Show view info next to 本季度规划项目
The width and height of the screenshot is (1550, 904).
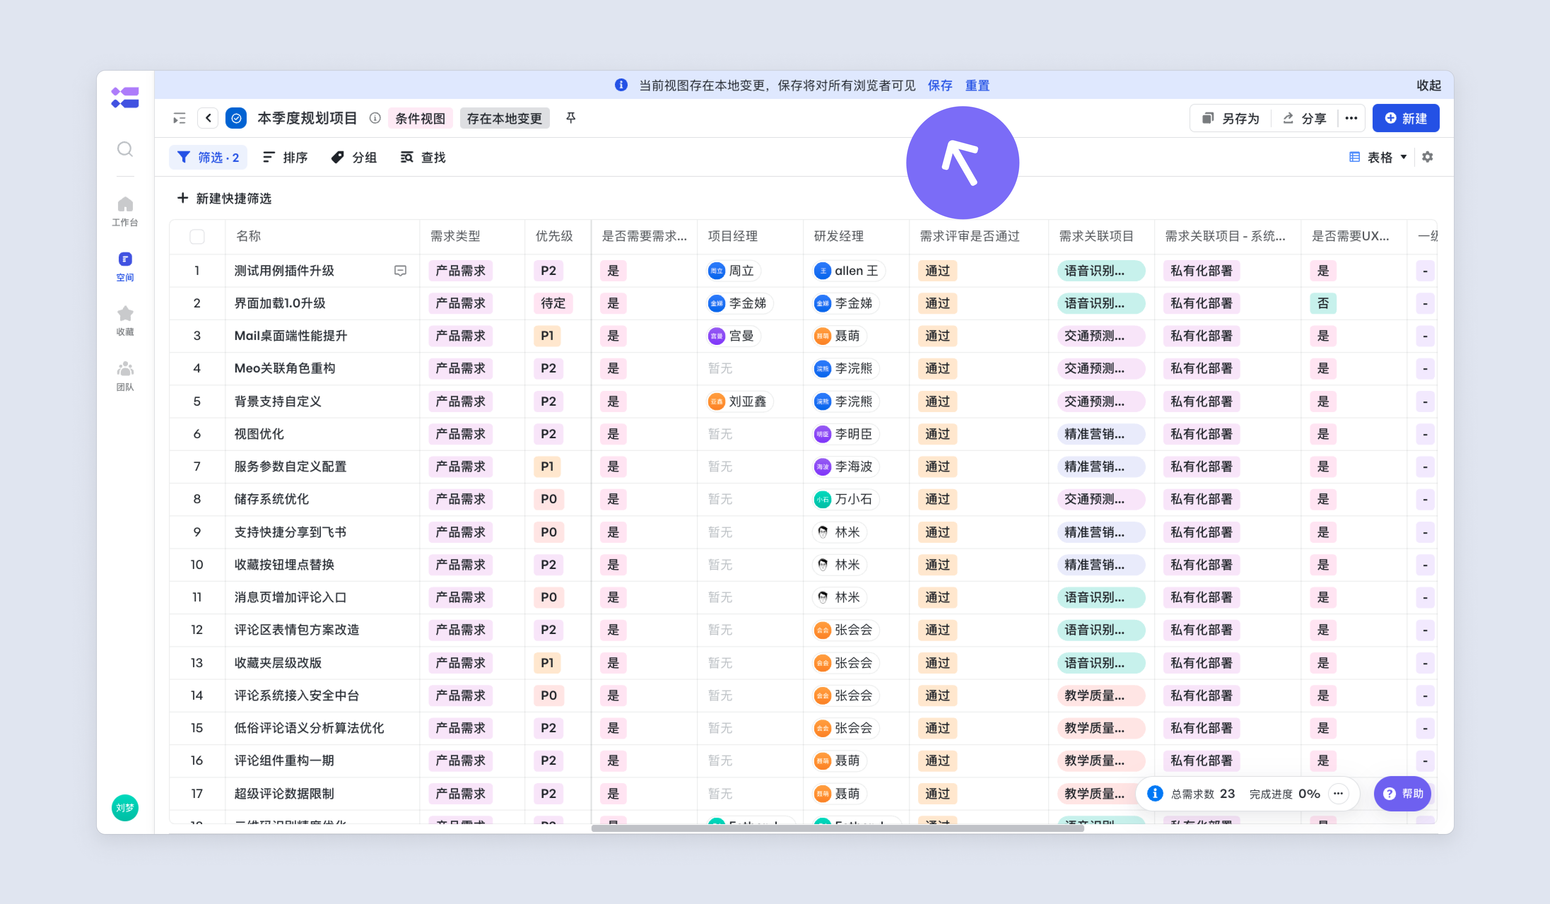point(375,118)
